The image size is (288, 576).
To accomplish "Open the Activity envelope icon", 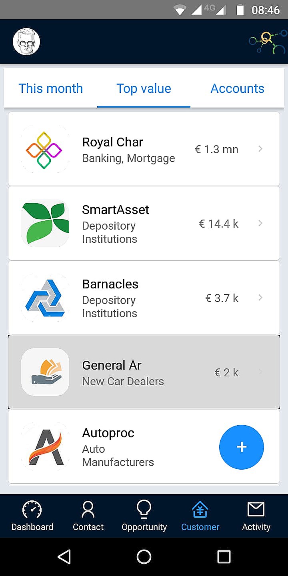I will (x=256, y=510).
